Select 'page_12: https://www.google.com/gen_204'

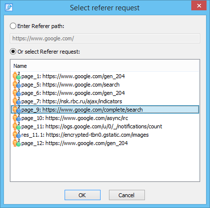(x=74, y=143)
